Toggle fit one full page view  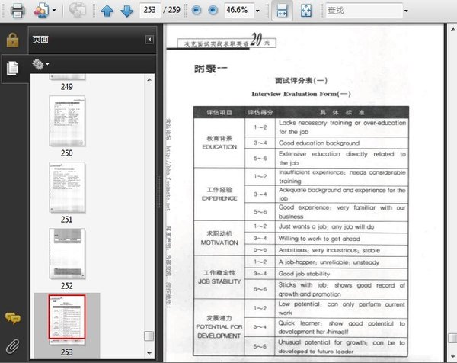305,11
